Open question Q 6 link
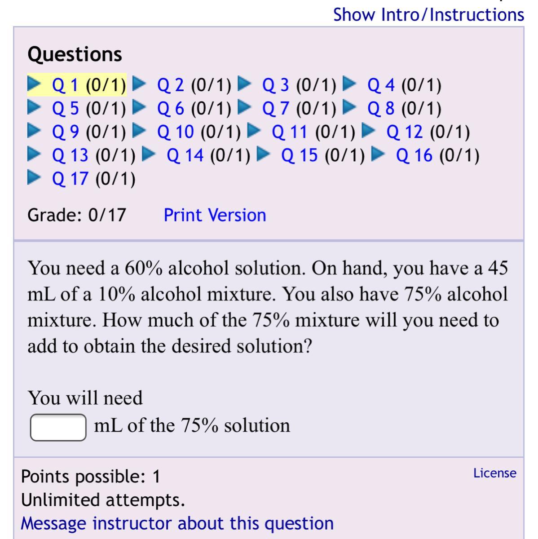538x539 pixels. 171,108
